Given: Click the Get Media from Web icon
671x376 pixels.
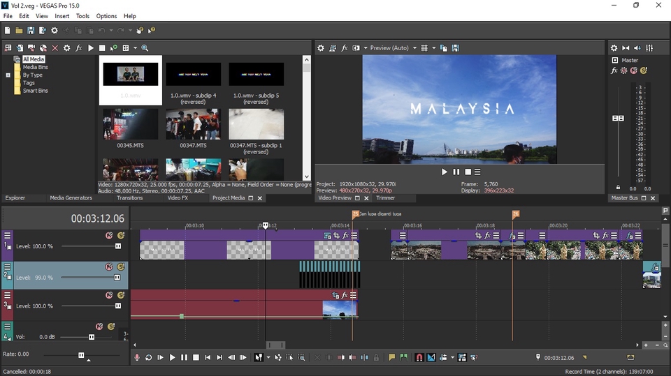Looking at the screenshot, I should (x=43, y=48).
